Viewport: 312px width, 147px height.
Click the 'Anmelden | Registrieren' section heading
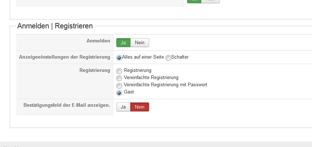[55, 26]
